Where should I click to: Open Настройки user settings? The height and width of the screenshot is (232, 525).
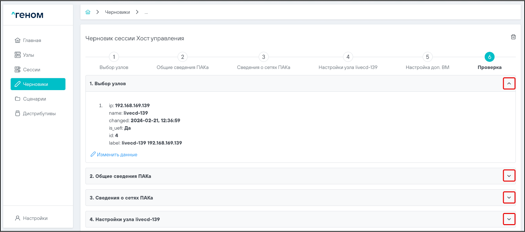35,218
